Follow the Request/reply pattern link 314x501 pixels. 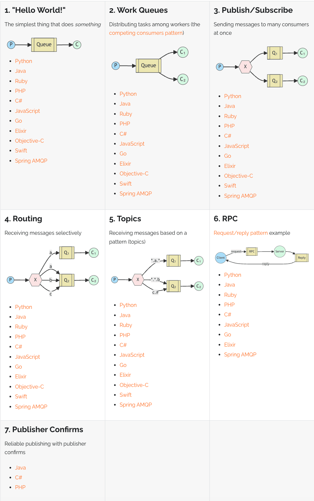pos(241,233)
